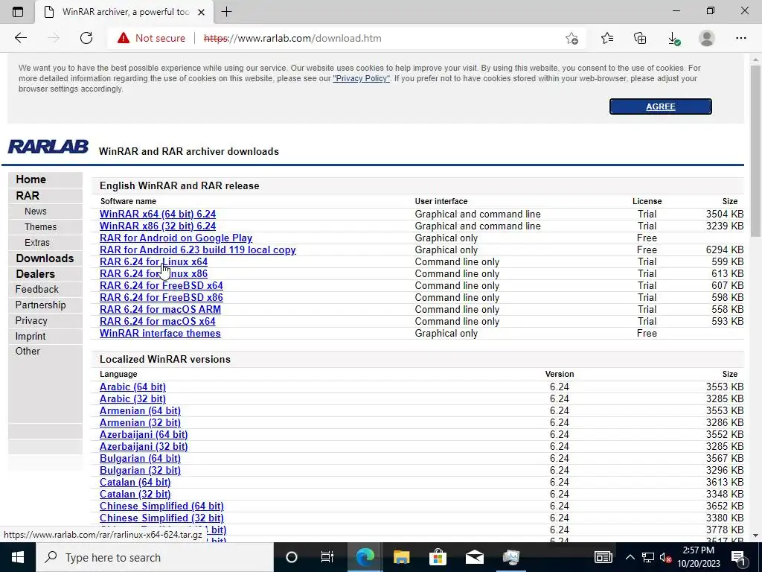Screen dimensions: 762x572
Task: Open Microsoft Store from the taskbar
Action: [x=438, y=557]
